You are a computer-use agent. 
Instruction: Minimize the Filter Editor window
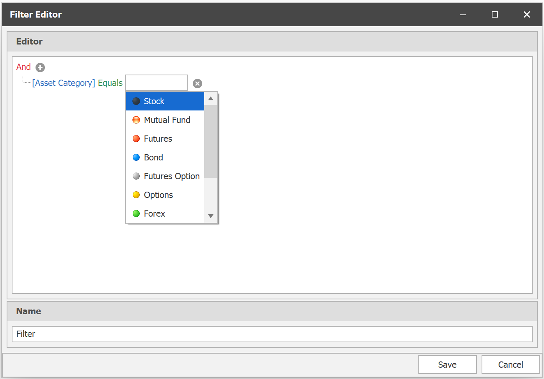(463, 14)
